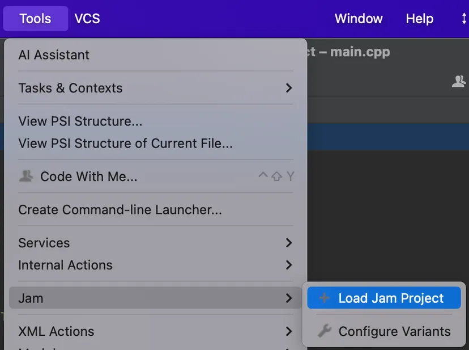Expand chevron next to Jam

click(x=289, y=298)
